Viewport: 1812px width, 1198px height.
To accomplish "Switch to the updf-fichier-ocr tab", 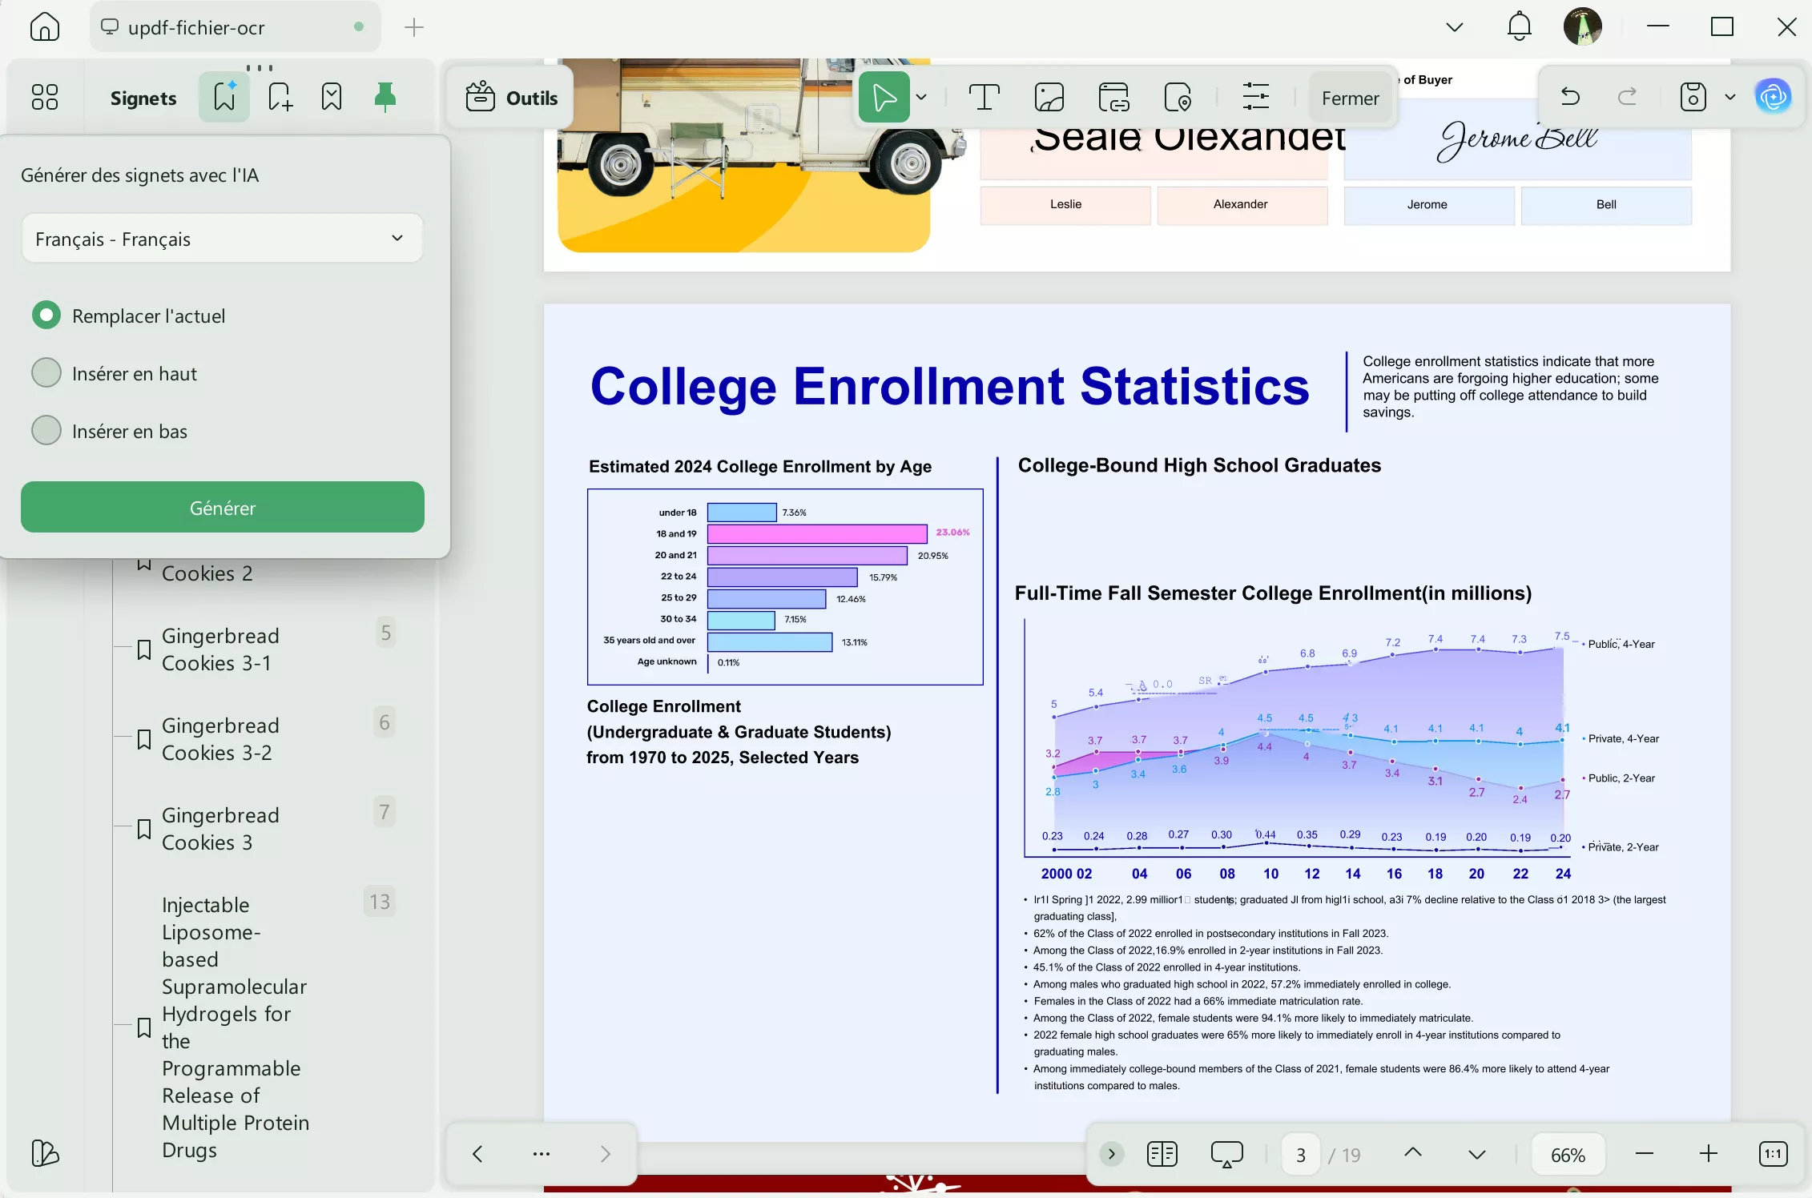I will pos(196,27).
